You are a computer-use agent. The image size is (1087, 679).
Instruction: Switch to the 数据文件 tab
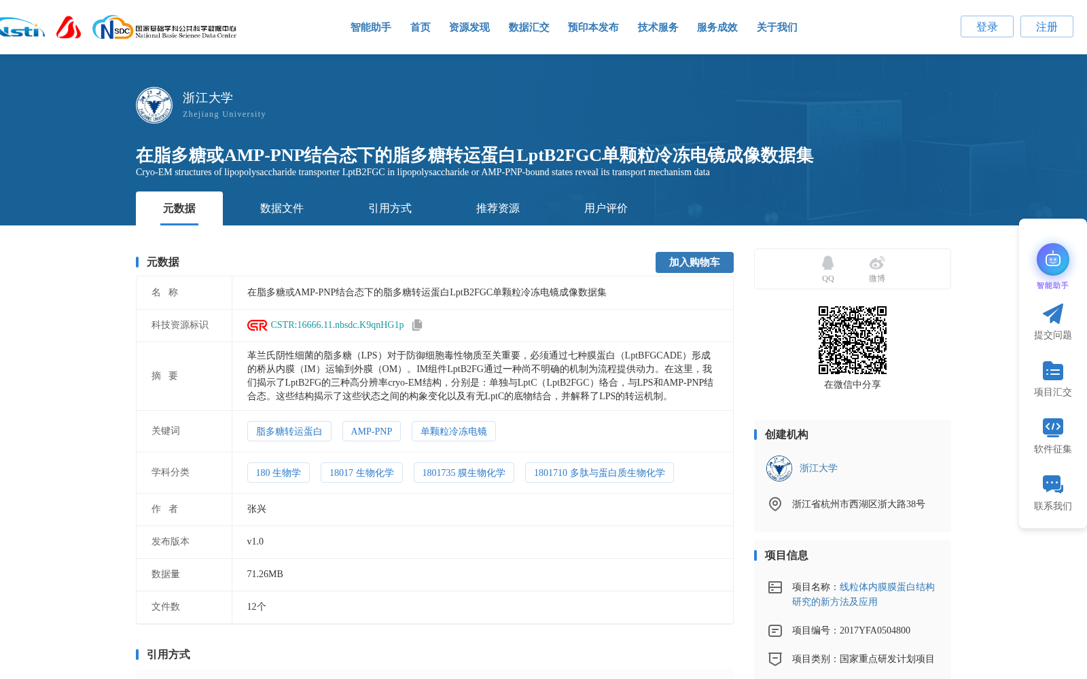point(282,208)
